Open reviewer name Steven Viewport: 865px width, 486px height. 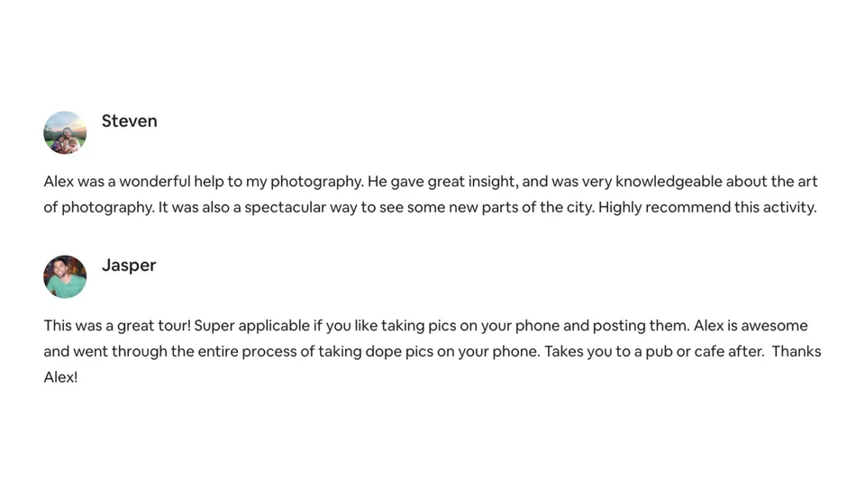coord(129,121)
